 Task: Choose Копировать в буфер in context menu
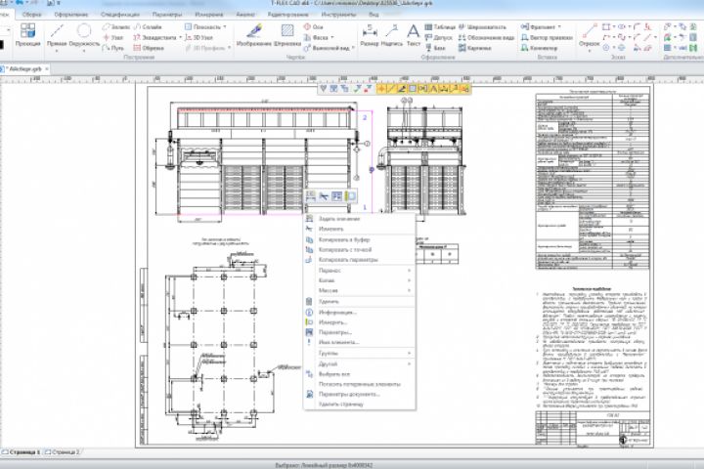[359, 239]
